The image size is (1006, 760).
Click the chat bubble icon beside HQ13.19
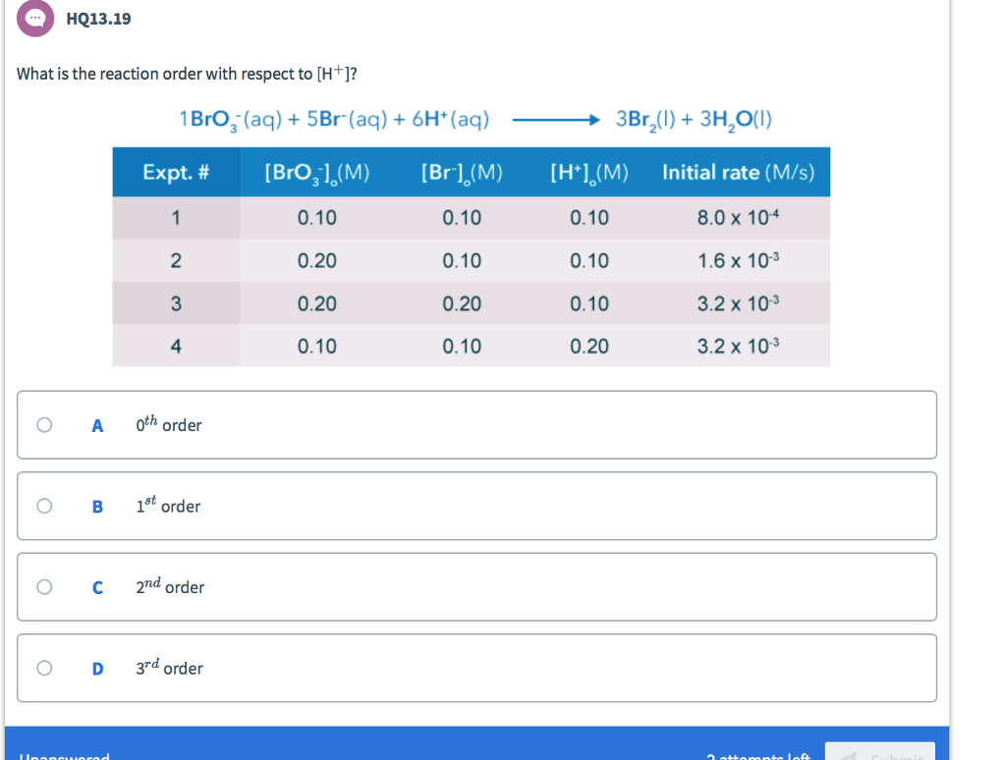[x=35, y=19]
